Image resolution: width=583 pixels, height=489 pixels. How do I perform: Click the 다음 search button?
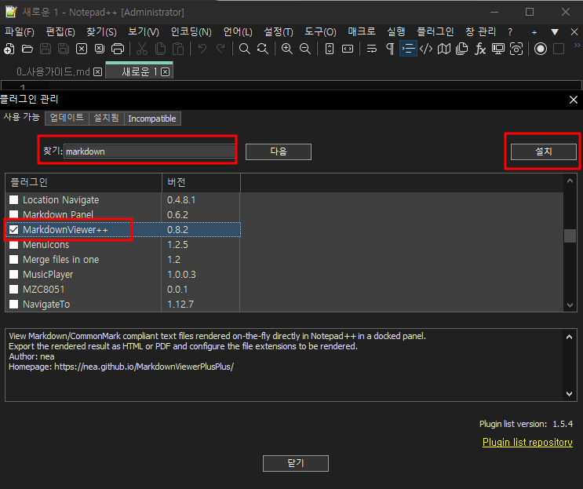tap(279, 151)
